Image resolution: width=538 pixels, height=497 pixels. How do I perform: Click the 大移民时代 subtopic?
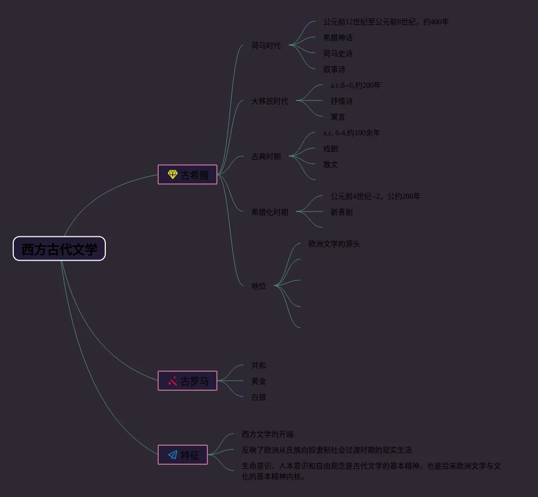(270, 101)
